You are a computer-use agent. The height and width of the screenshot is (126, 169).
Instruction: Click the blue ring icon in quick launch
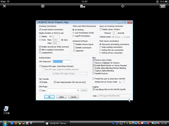31,123
